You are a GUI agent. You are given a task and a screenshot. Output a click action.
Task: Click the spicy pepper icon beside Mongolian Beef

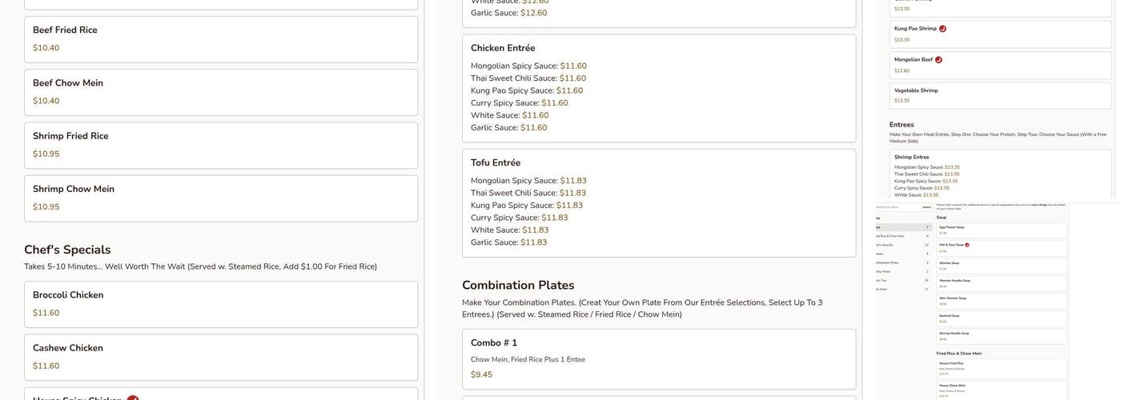(x=938, y=60)
